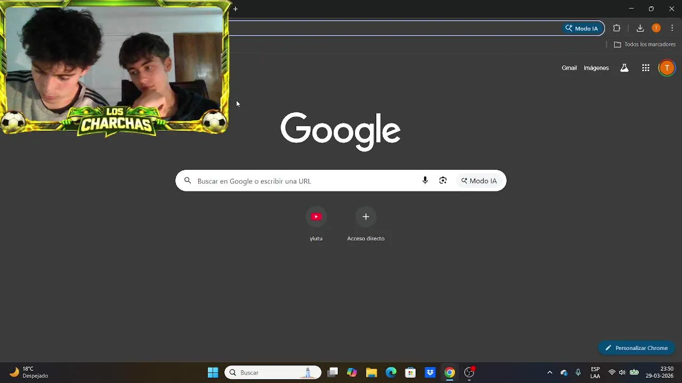Viewport: 682px width, 383px height.
Task: Open the Wi-Fi network tray icon
Action: (612, 372)
